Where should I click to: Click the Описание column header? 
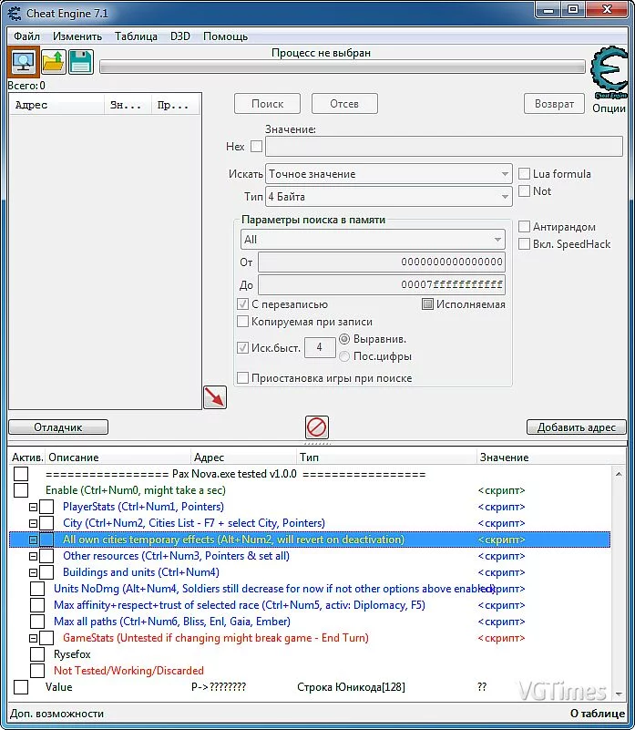(118, 458)
